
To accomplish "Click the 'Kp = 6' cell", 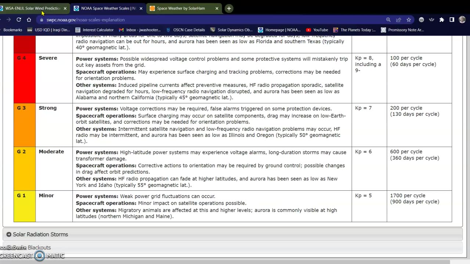I will (369, 169).
